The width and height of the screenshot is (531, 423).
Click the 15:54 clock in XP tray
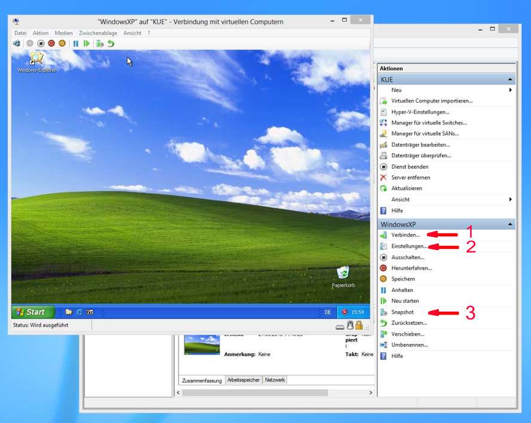(358, 312)
